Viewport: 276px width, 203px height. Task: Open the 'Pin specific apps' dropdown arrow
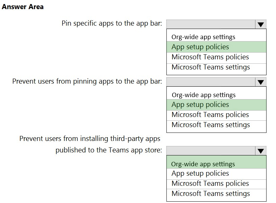tap(261, 24)
